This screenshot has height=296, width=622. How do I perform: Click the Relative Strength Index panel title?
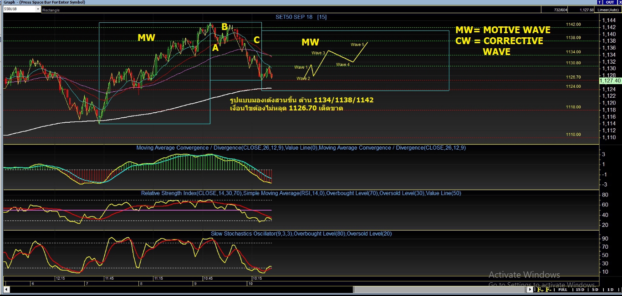coord(301,193)
